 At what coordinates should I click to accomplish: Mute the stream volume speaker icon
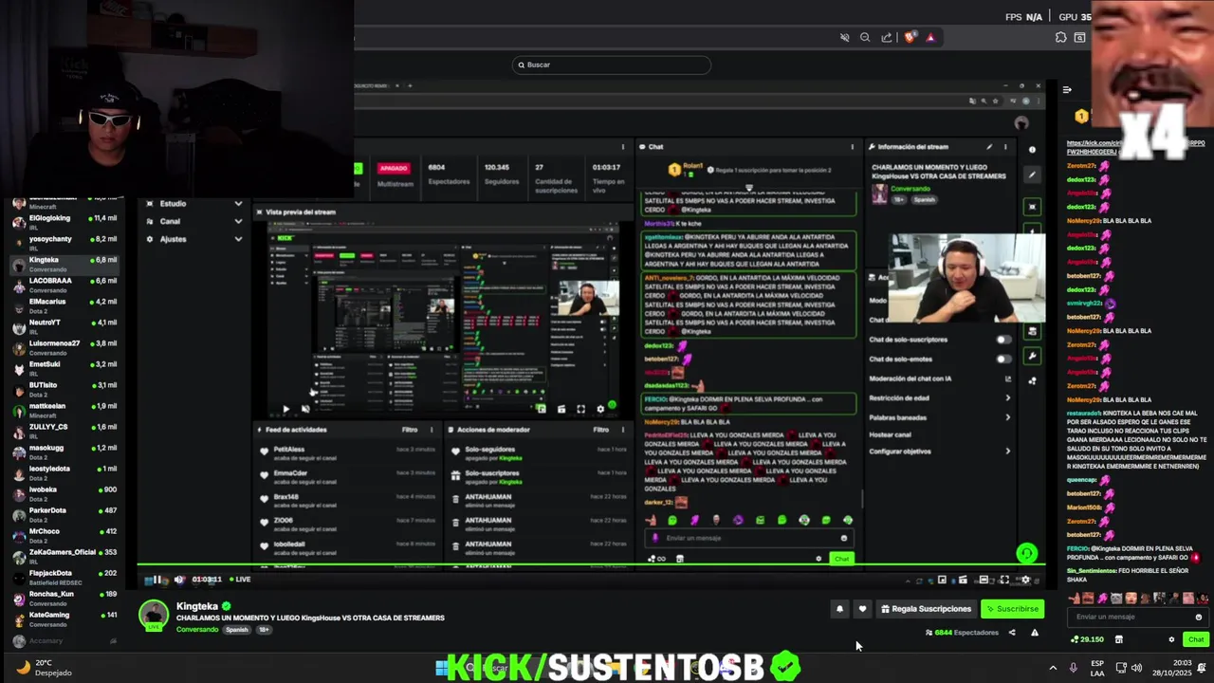(179, 580)
